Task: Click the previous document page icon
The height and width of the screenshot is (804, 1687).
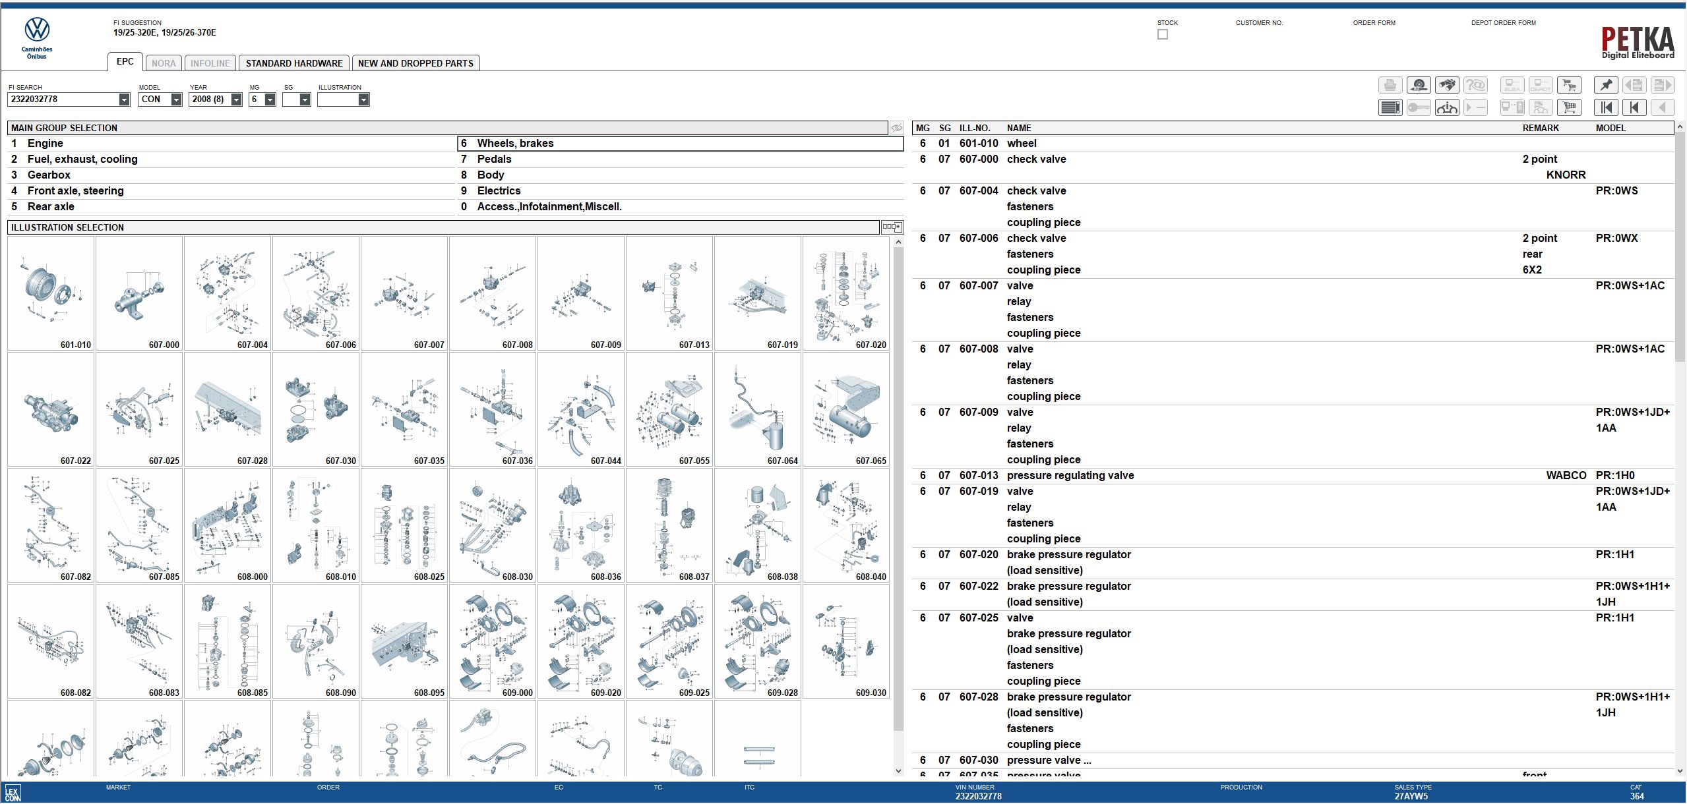Action: (1634, 85)
